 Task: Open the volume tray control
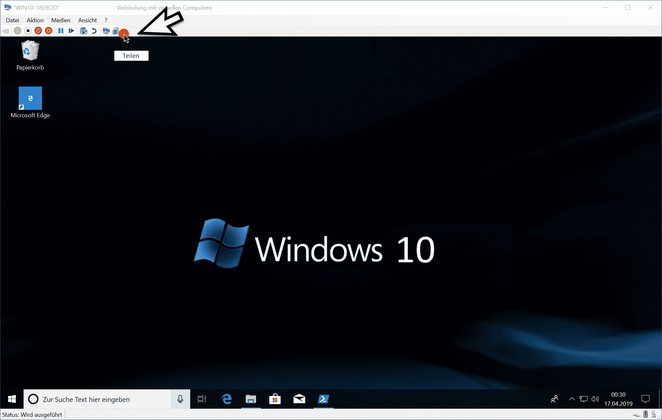(595, 399)
